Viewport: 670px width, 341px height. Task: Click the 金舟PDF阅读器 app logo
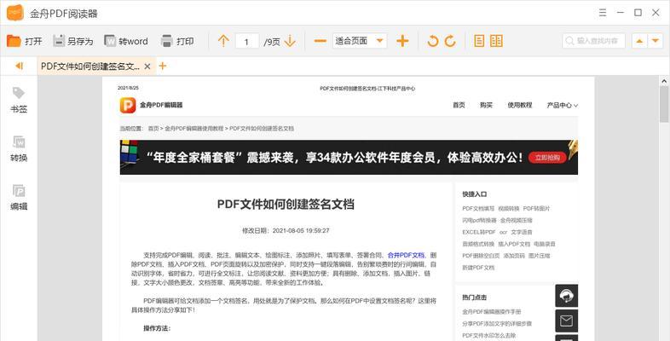[x=15, y=13]
